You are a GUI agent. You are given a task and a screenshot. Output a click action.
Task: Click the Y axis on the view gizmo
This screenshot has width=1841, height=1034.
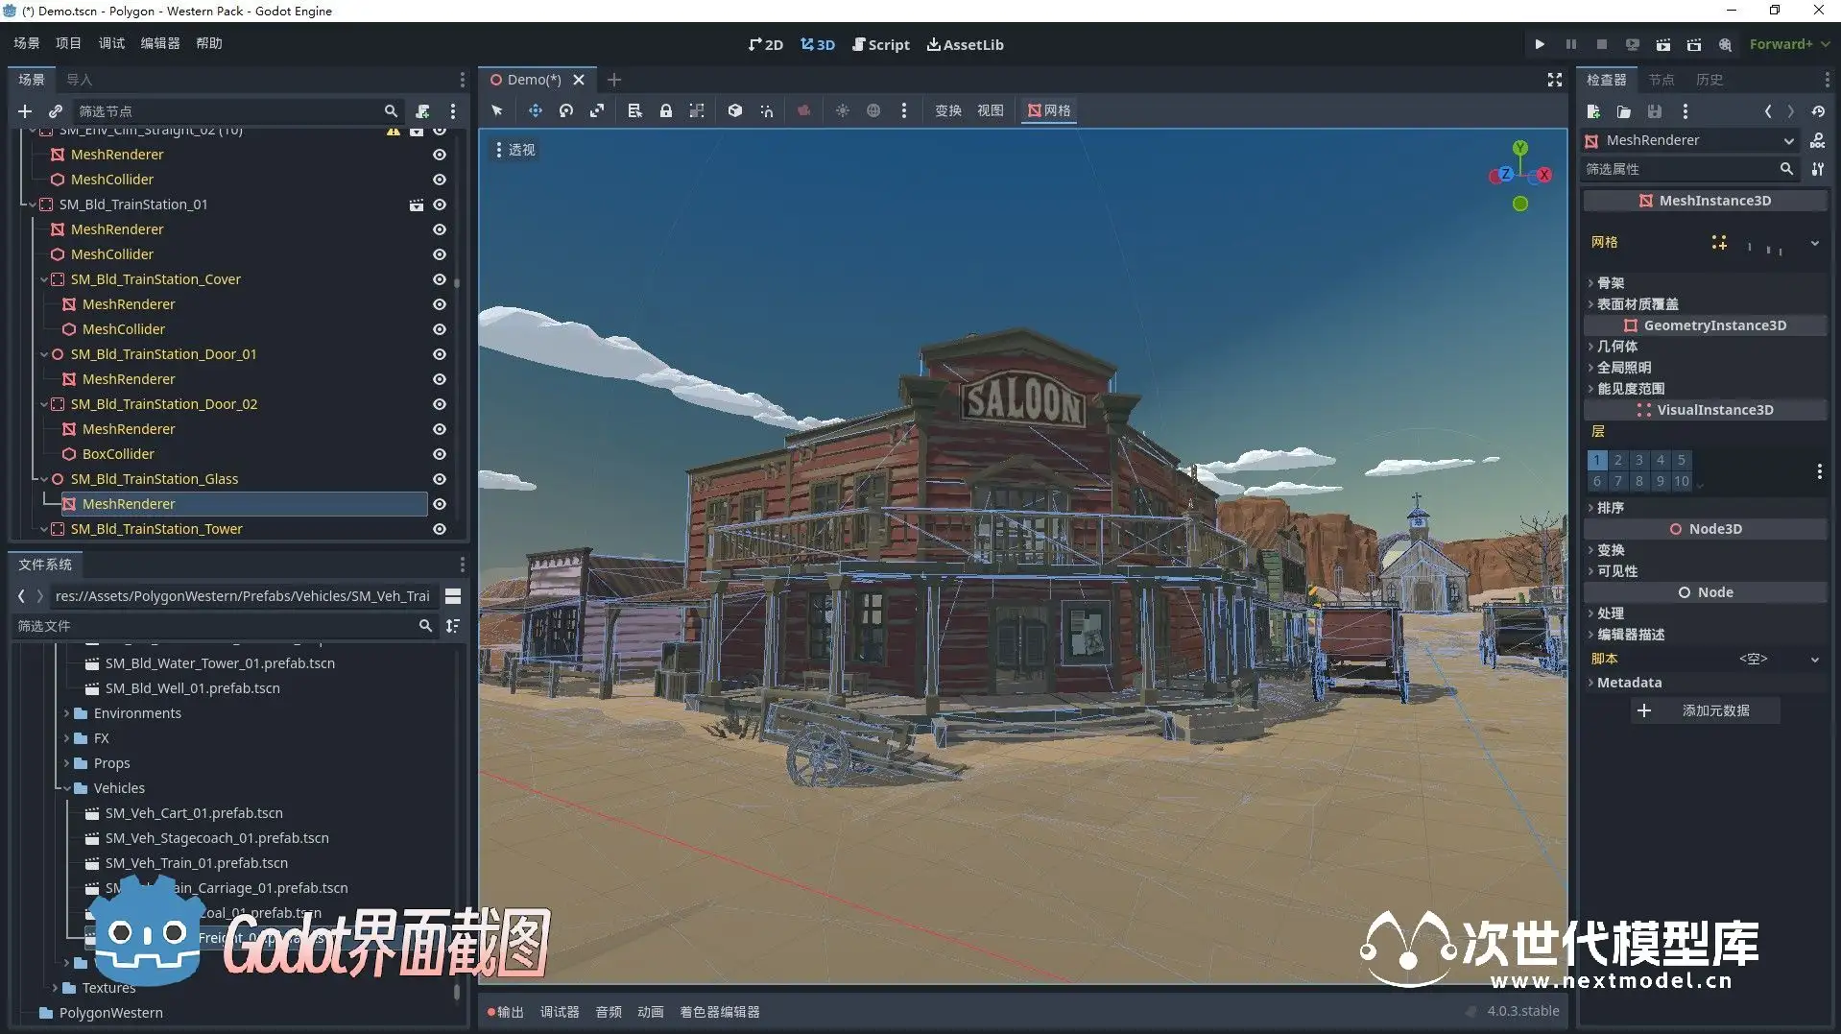coord(1519,148)
